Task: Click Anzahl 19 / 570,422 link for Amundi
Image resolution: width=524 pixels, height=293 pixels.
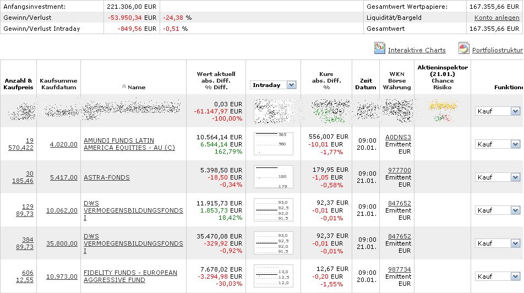Action: (21, 144)
